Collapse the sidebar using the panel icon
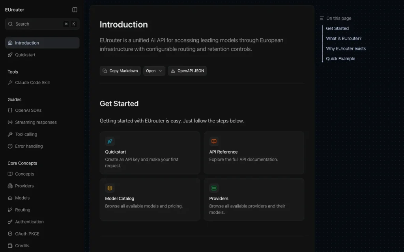This screenshot has height=252, width=404. pyautogui.click(x=75, y=10)
